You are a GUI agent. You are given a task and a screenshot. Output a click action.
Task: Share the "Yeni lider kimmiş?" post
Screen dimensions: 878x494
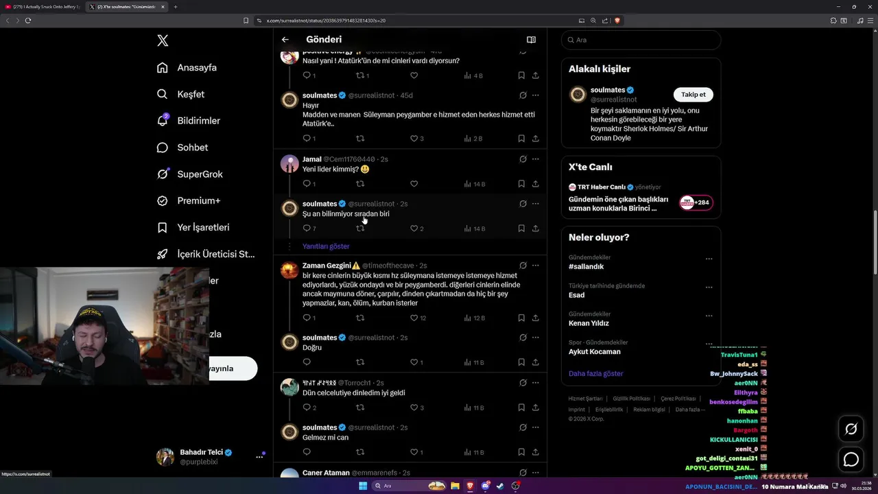tap(535, 184)
